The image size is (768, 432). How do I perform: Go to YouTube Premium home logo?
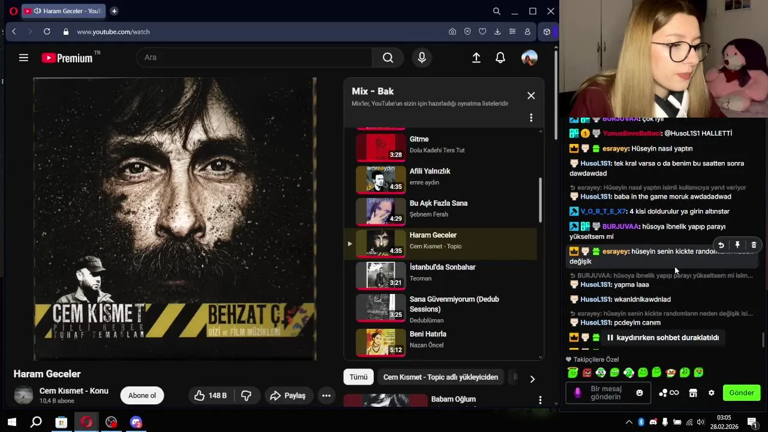click(x=67, y=58)
